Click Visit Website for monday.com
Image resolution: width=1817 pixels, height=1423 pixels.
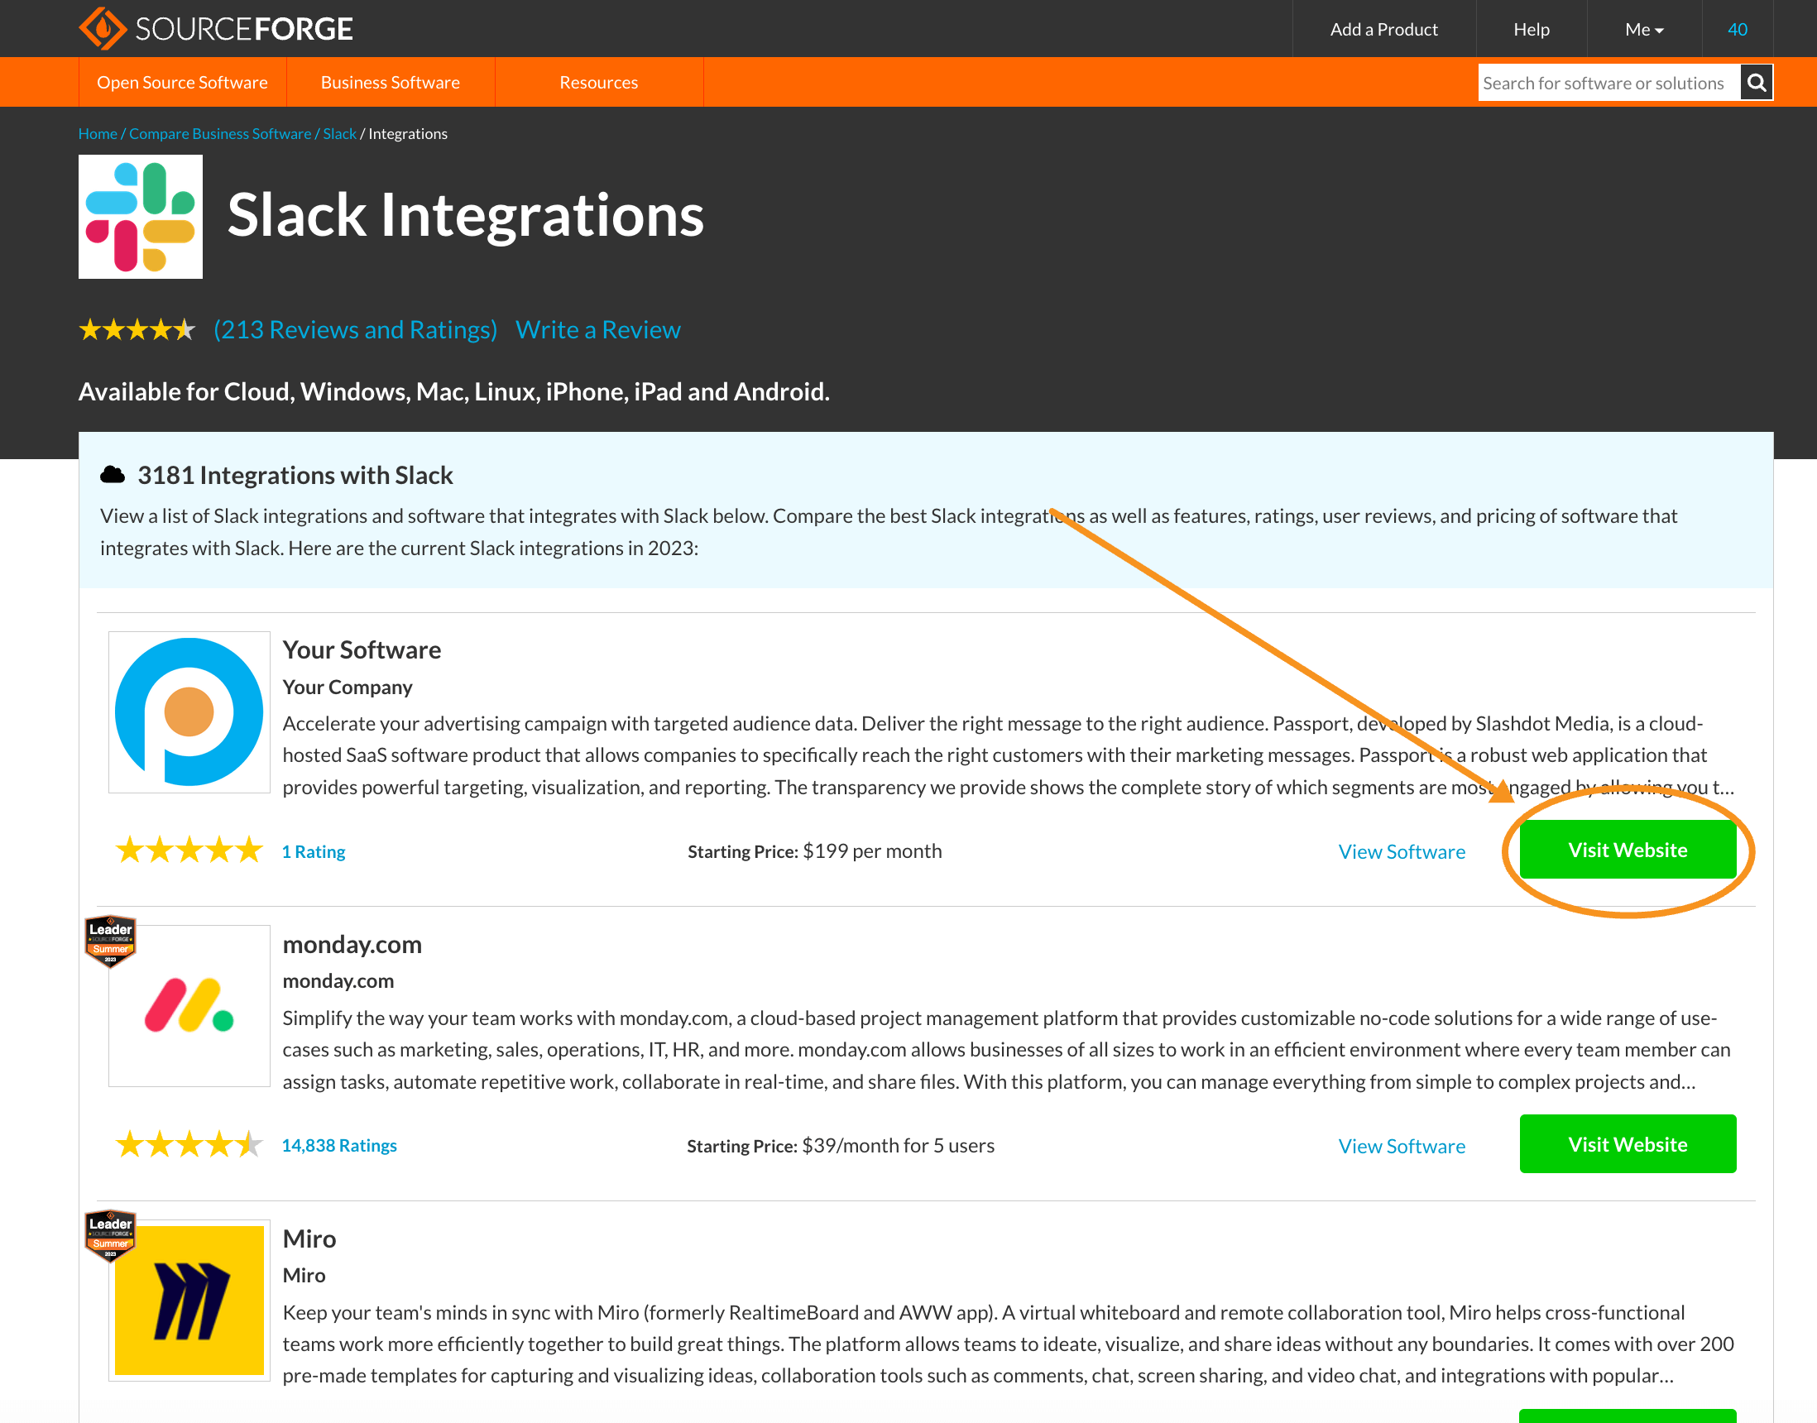(1628, 1144)
